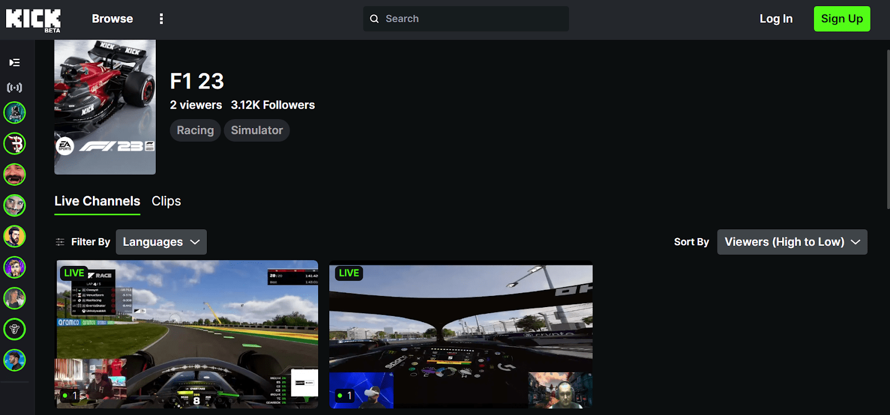This screenshot has height=415, width=890.
Task: Click the Racing category tag
Action: pyautogui.click(x=195, y=131)
